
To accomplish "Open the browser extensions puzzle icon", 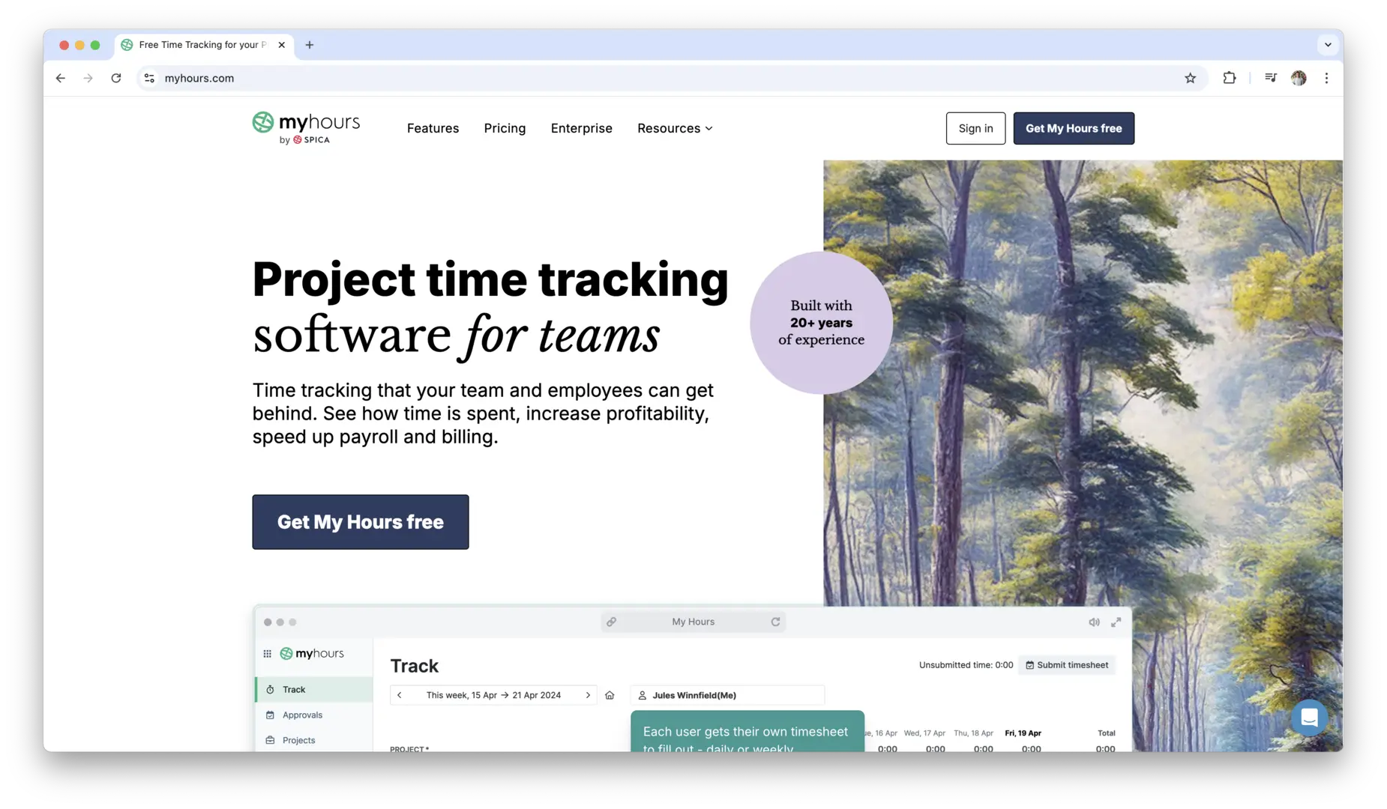I will tap(1230, 78).
